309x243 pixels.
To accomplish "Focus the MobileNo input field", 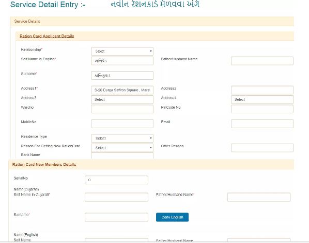I will (x=122, y=124).
